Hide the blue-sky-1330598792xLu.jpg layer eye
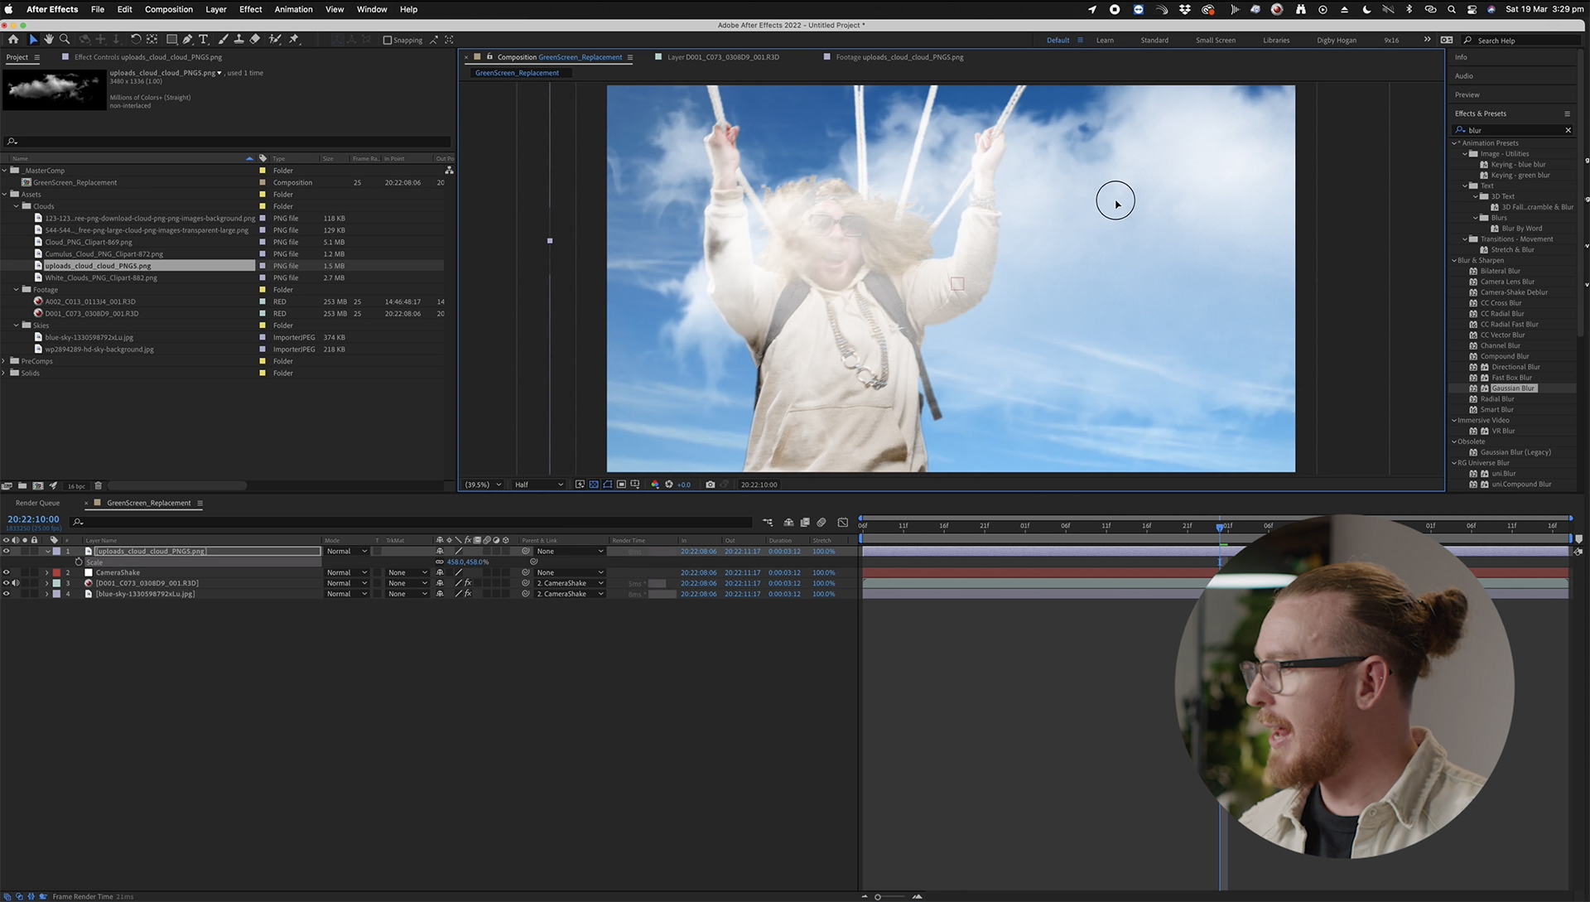This screenshot has width=1590, height=902. 6,594
